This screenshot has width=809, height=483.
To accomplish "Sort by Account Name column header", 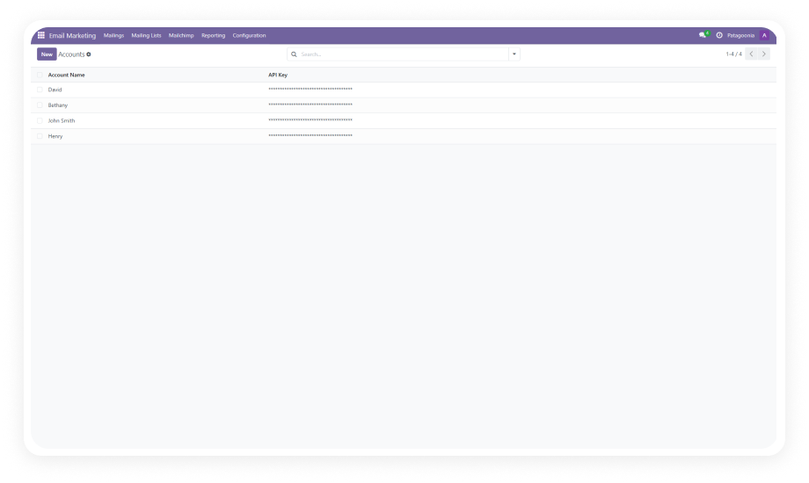I will pyautogui.click(x=66, y=75).
